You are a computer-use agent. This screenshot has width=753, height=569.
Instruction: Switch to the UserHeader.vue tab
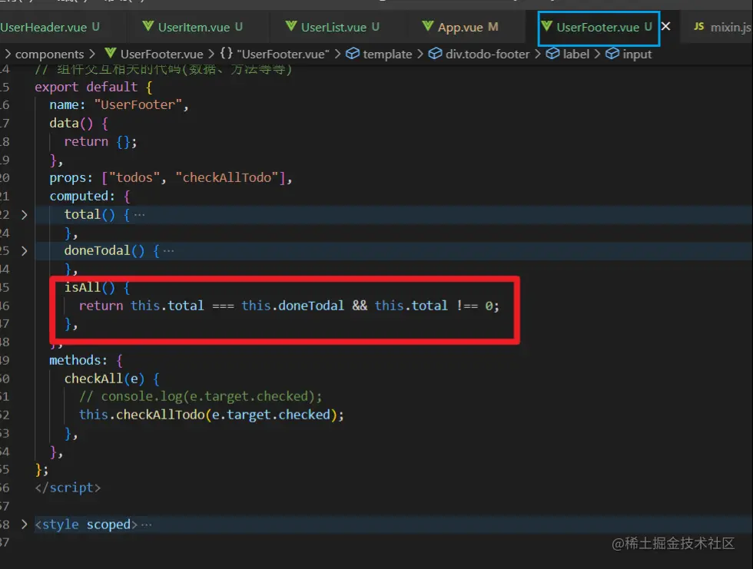click(x=49, y=28)
